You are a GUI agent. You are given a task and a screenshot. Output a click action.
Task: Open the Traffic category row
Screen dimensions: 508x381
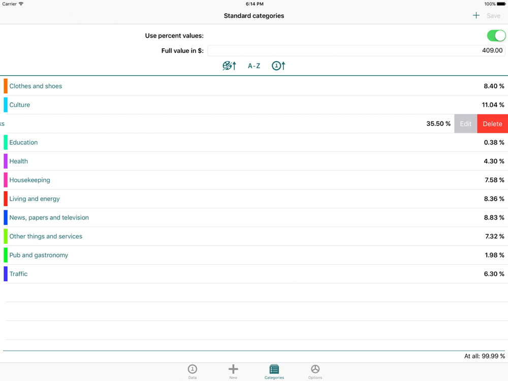click(x=254, y=274)
